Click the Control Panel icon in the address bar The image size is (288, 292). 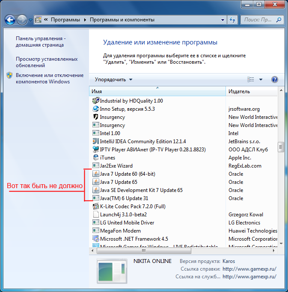click(38, 20)
